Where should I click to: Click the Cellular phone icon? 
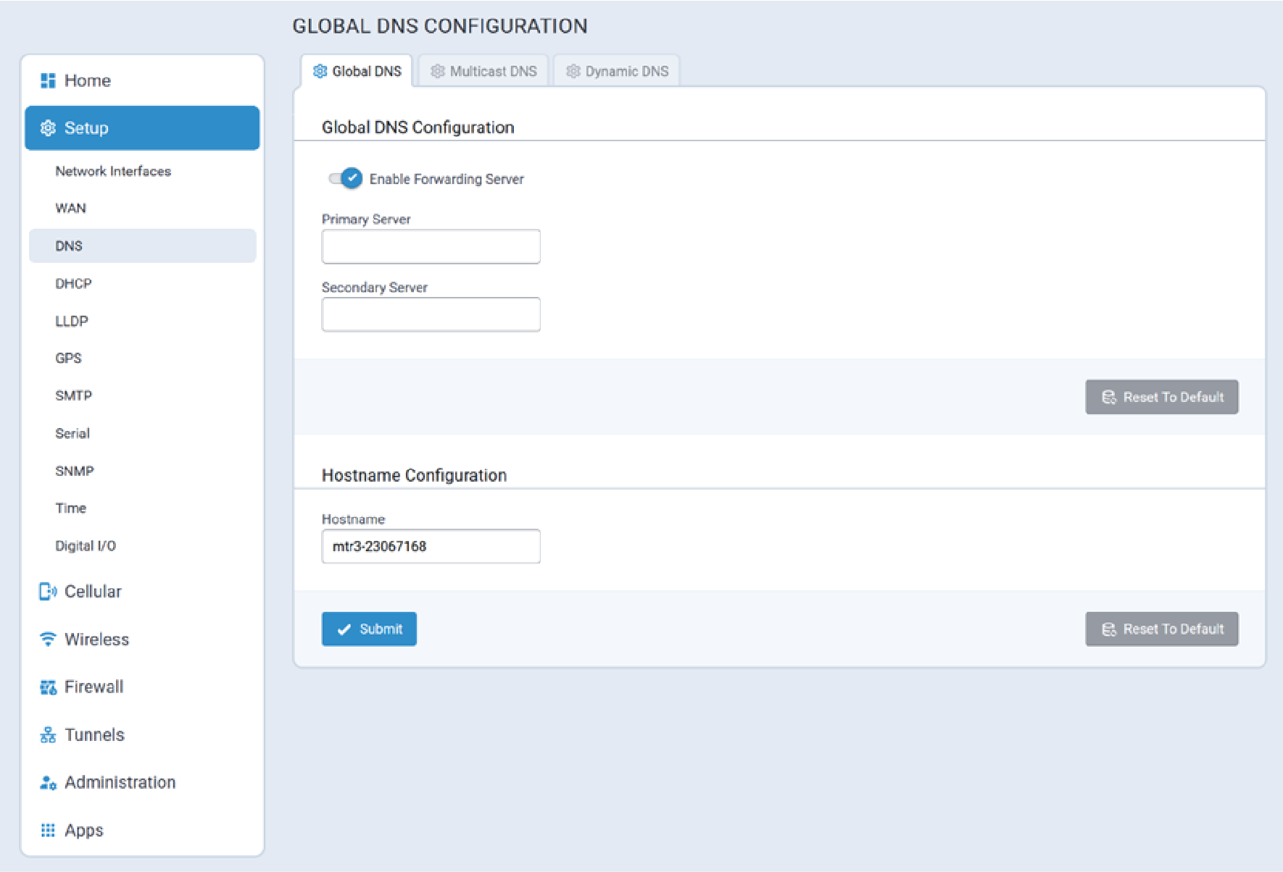pyautogui.click(x=48, y=592)
